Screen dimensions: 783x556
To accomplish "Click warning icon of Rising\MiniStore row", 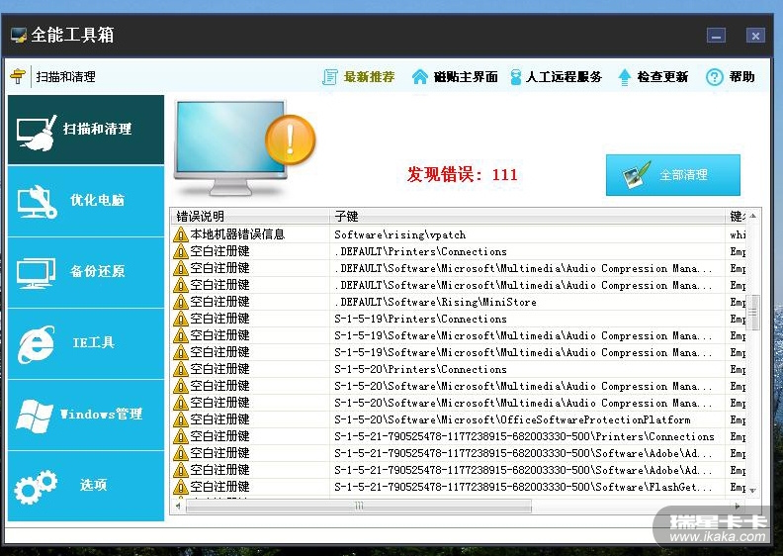I will click(180, 302).
